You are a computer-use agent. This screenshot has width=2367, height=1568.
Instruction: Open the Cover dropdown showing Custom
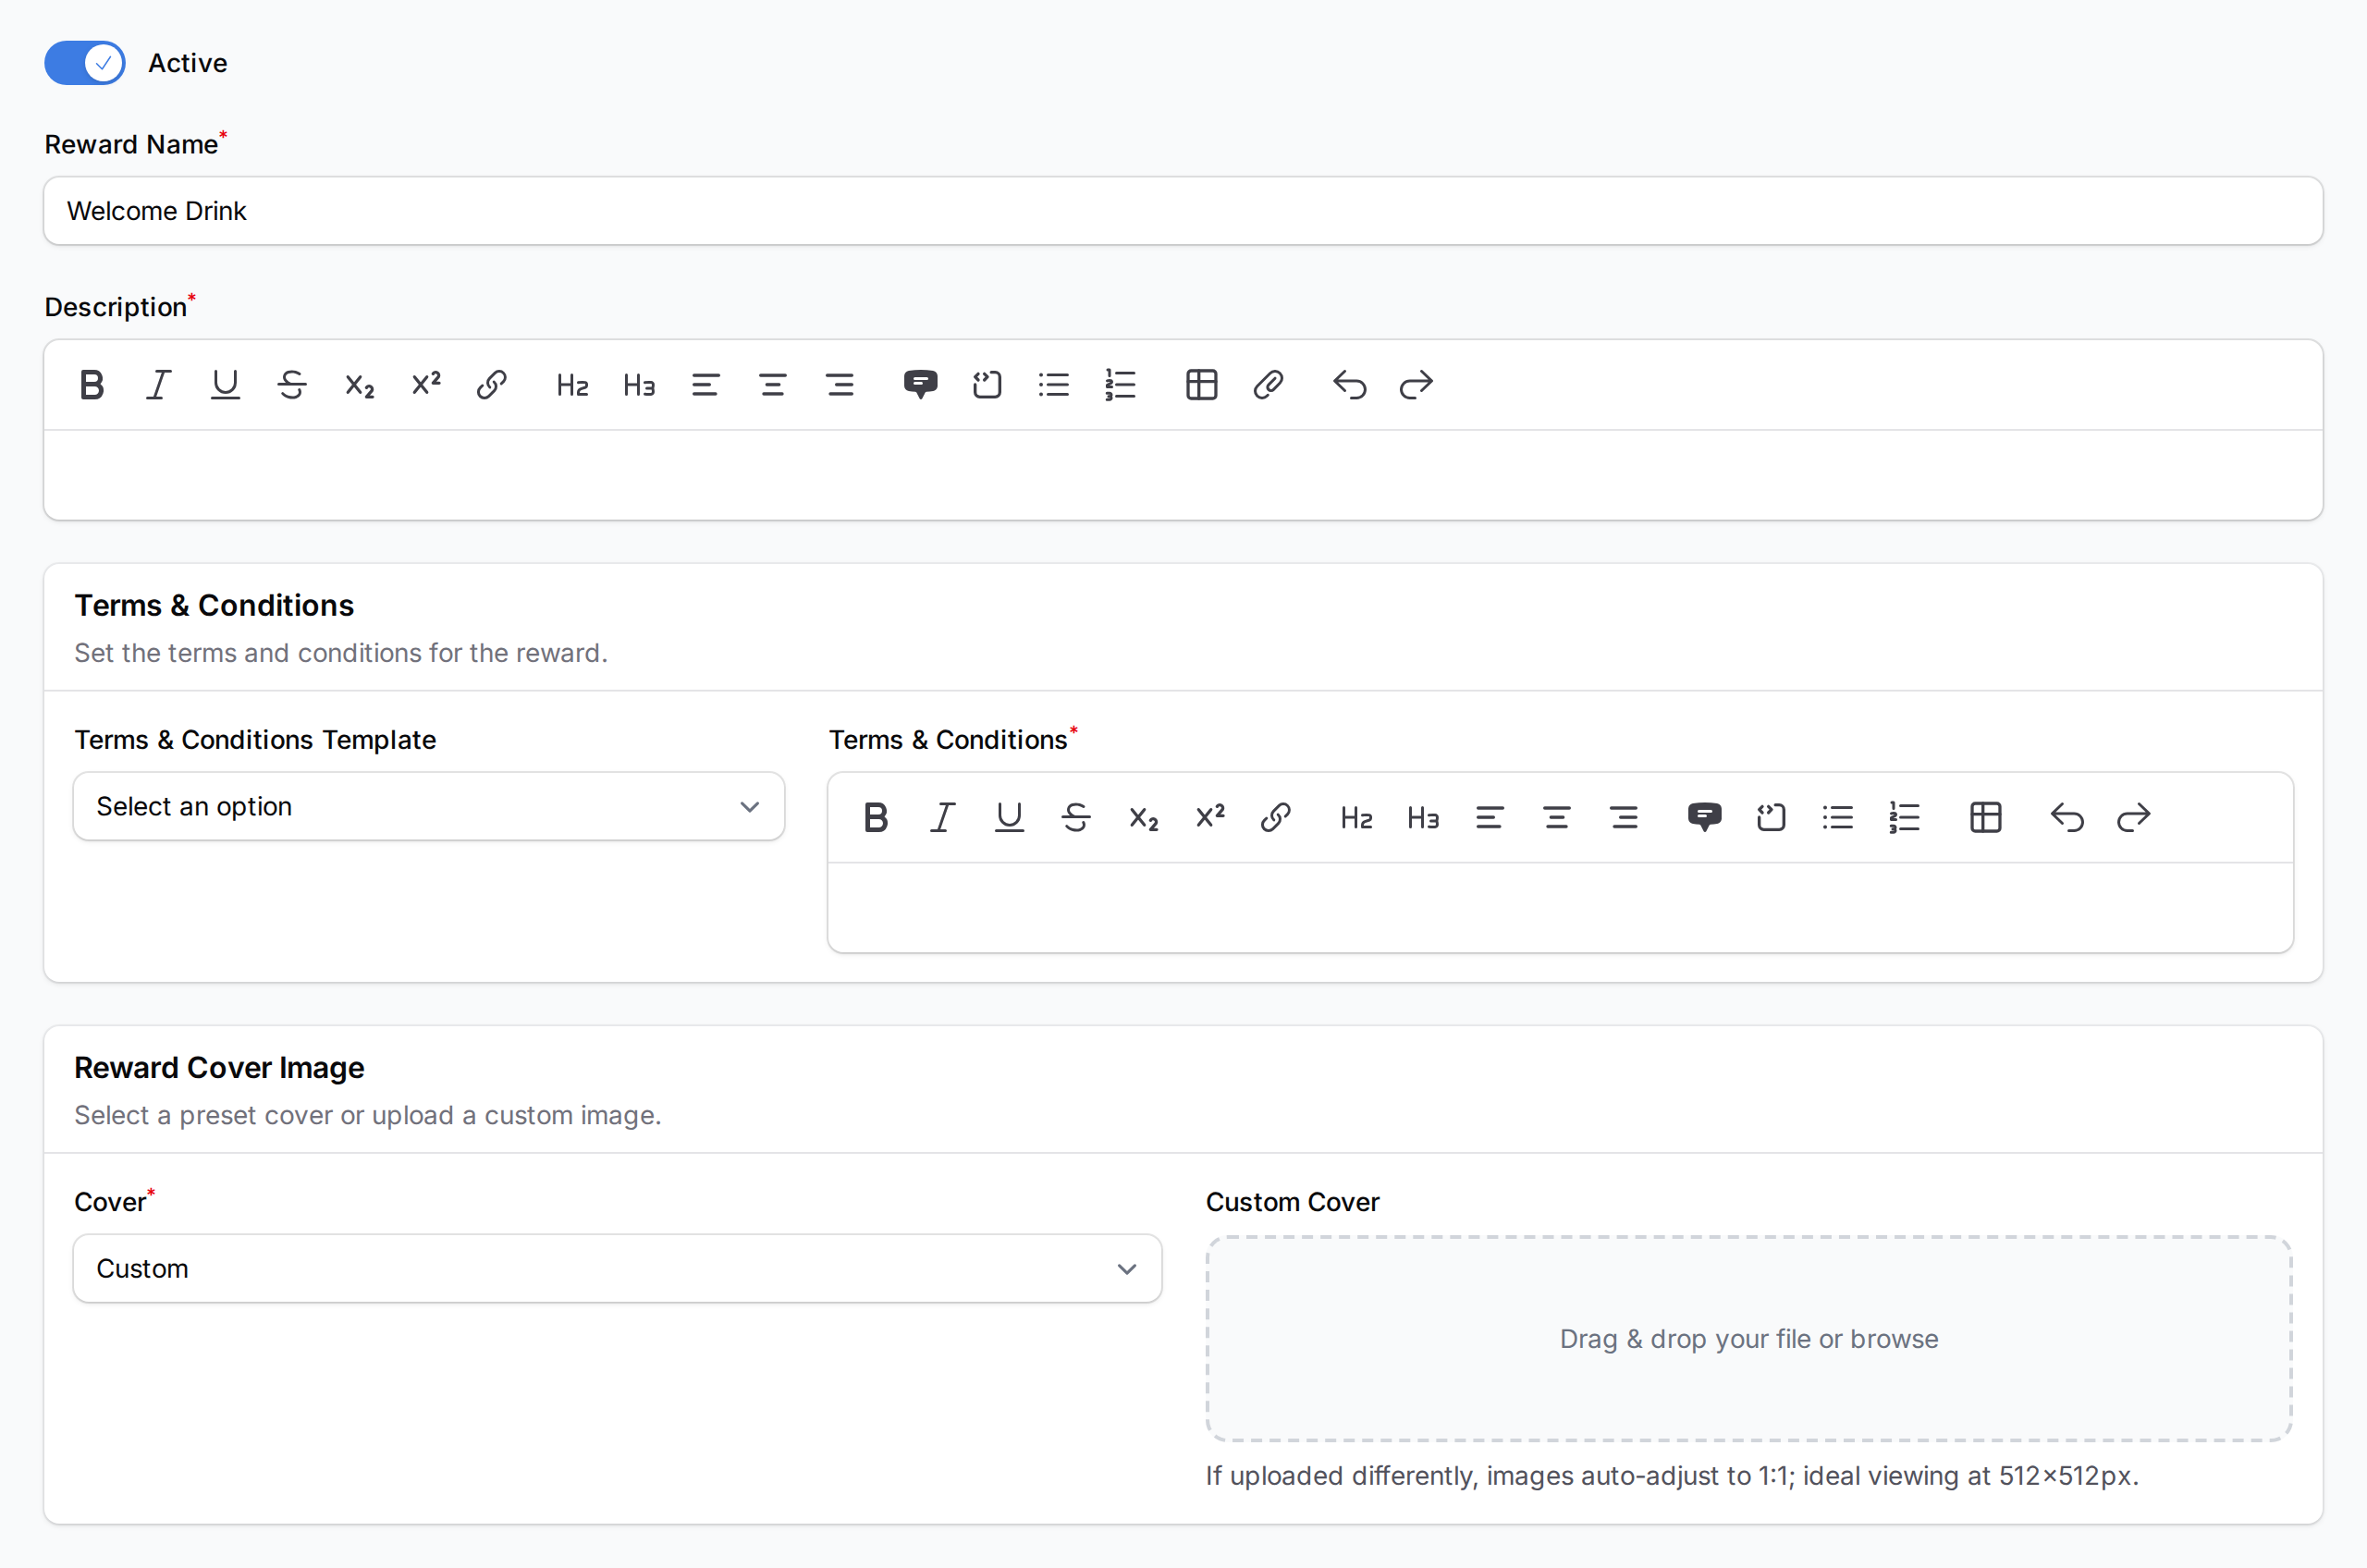617,1268
